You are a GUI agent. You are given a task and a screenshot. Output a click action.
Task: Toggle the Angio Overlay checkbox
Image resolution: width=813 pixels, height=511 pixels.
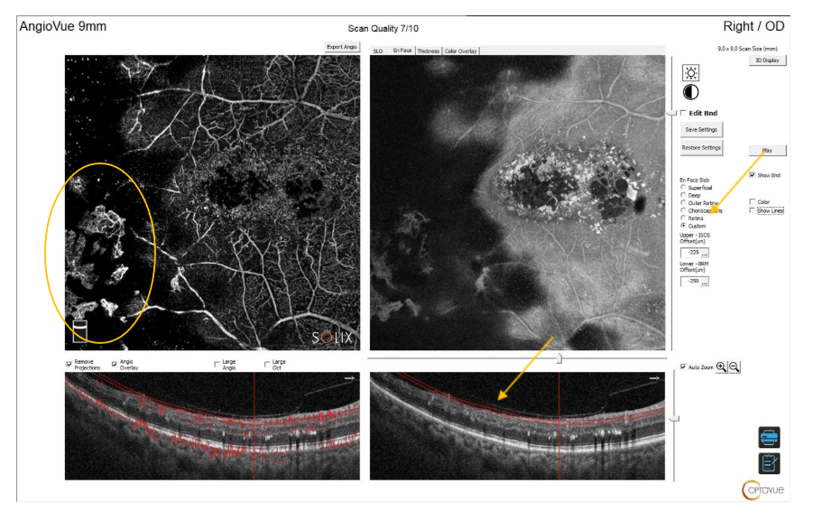point(115,364)
